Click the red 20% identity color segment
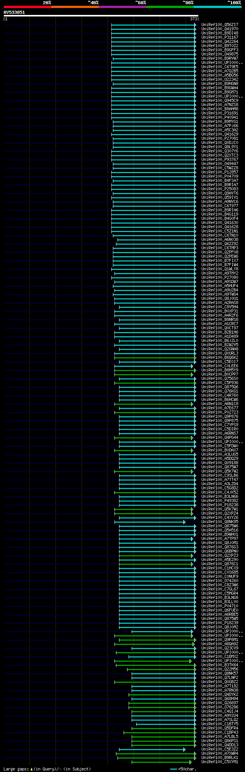Screen dimensions: 245x772 pos(27,7)
